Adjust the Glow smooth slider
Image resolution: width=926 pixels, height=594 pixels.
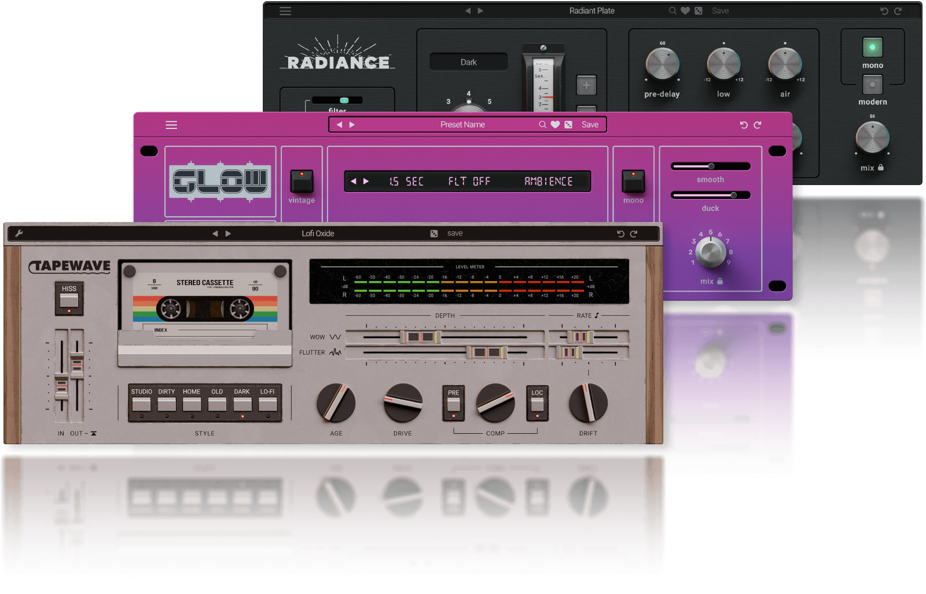[711, 167]
